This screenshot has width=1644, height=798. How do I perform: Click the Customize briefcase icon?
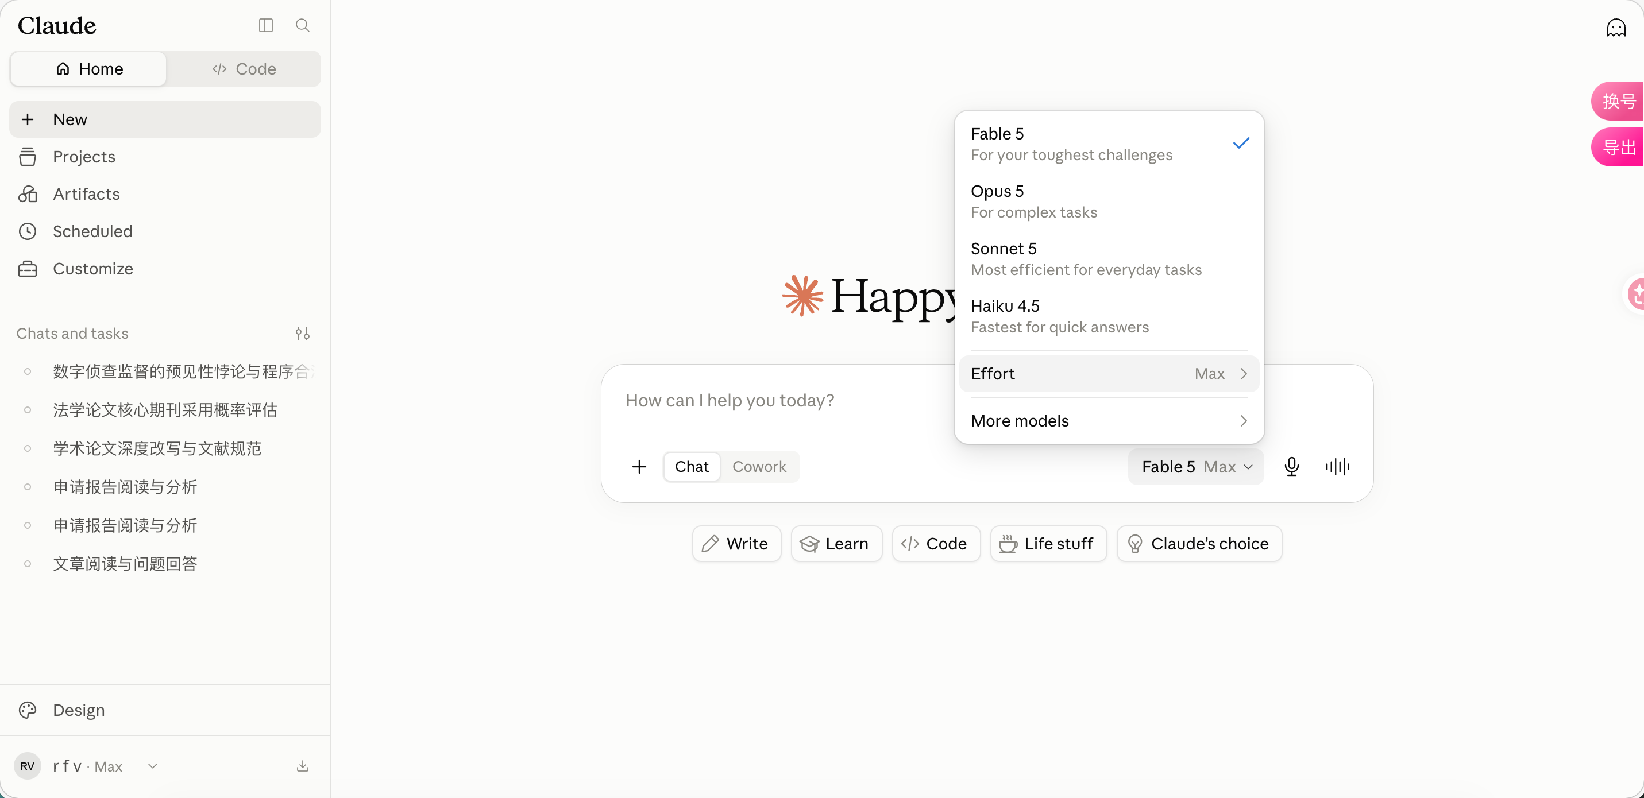(28, 269)
